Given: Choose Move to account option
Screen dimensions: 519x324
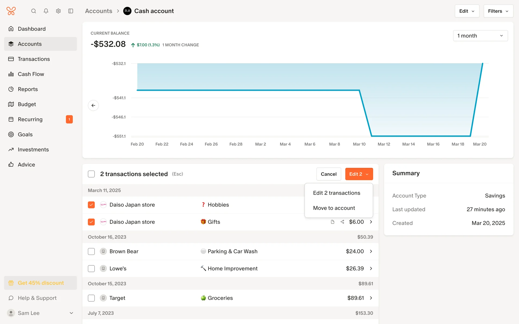Looking at the screenshot, I should coord(334,208).
